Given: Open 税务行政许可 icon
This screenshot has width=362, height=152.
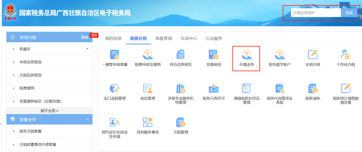Looking at the screenshot, I should [214, 89].
